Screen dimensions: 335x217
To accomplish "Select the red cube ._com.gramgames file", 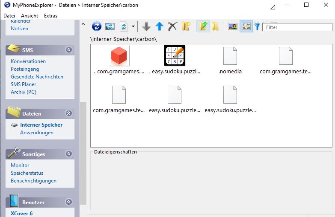I will [119, 60].
